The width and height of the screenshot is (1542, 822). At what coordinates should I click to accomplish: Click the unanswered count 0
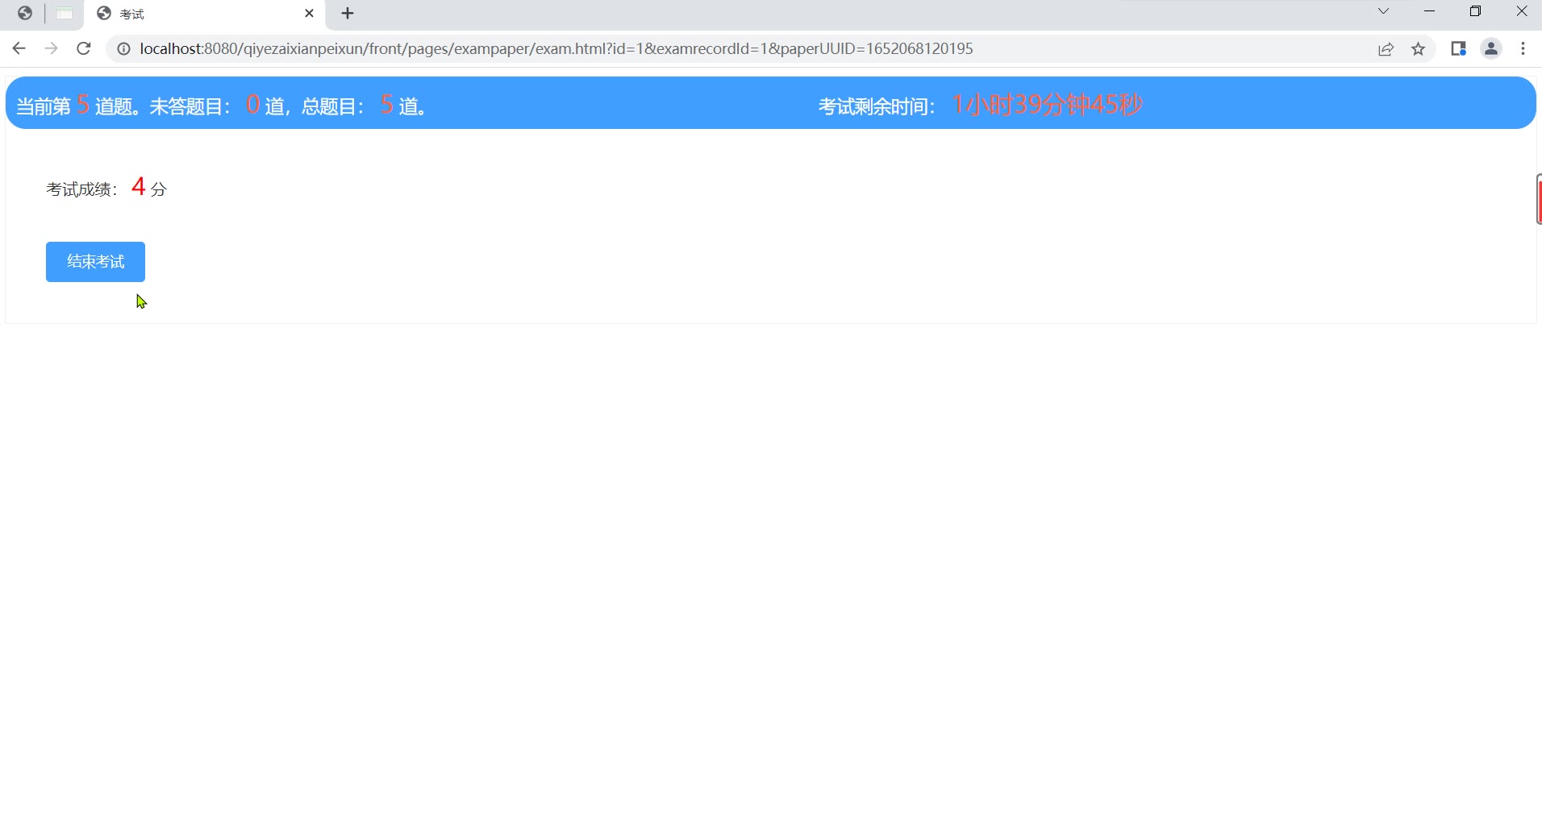(252, 105)
